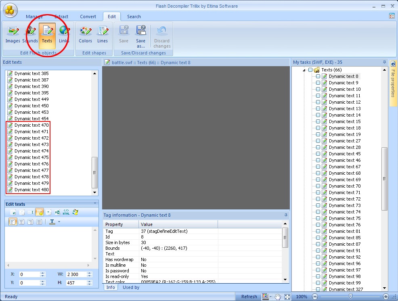The width and height of the screenshot is (398, 301).
Task: Align text to center in Edit texts
Action: pos(21,222)
